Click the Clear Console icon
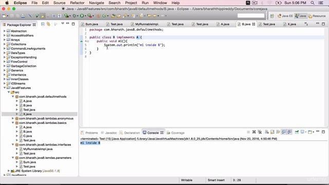Screen dimensions: 329x185 tap(267, 132)
